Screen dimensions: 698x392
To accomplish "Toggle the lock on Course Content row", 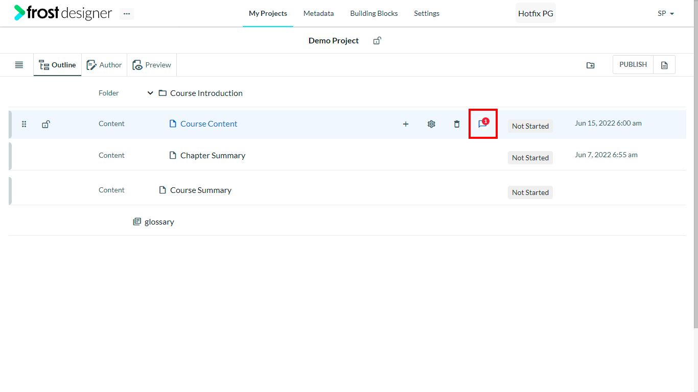I will coord(45,124).
